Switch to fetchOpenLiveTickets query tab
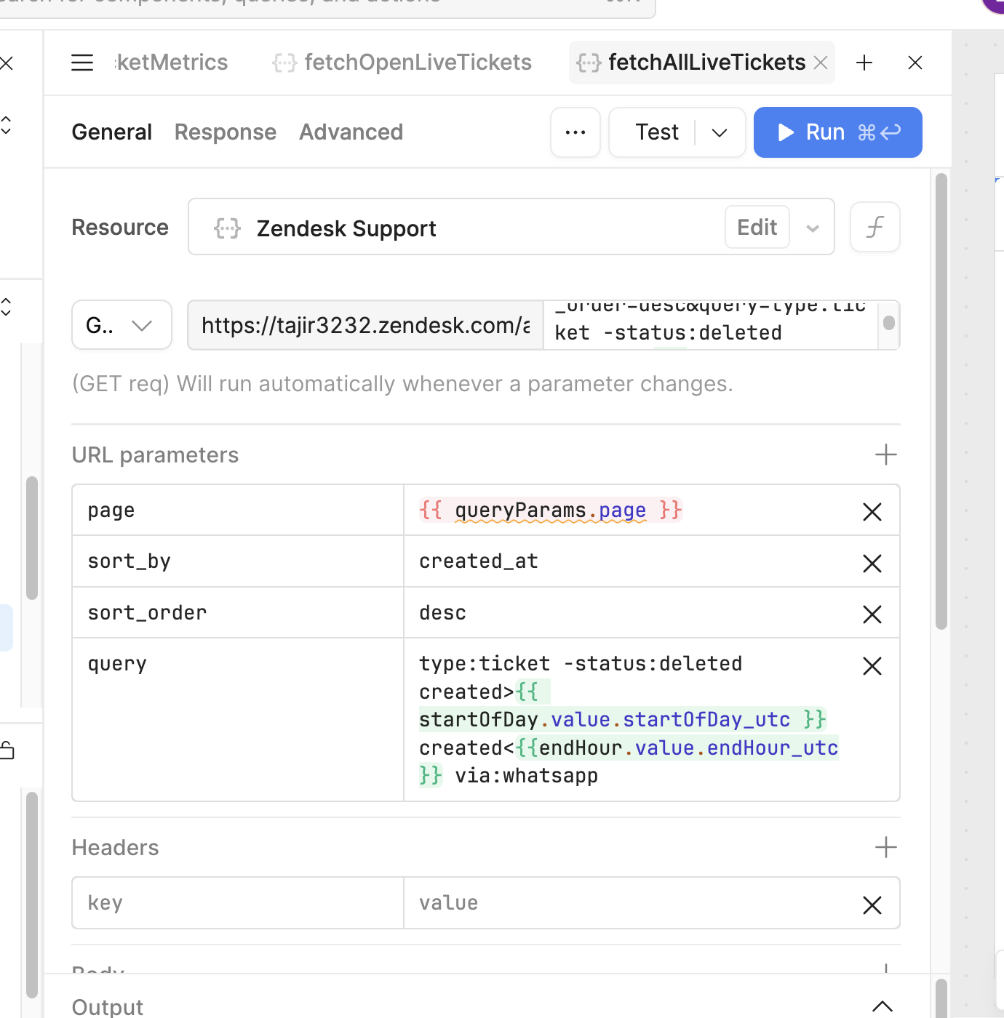Viewport: 1004px width, 1018px height. (417, 63)
